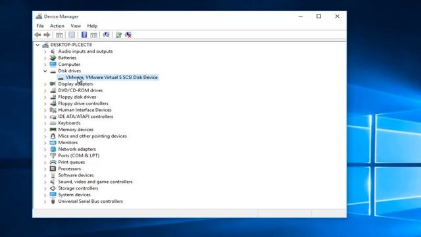
Task: Click the blue Help toolbar icon
Action: (x=84, y=35)
